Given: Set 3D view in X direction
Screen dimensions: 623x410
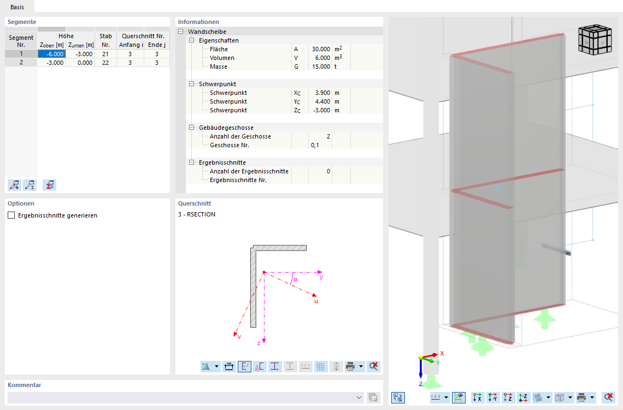Looking at the screenshot, I should pyautogui.click(x=477, y=397).
